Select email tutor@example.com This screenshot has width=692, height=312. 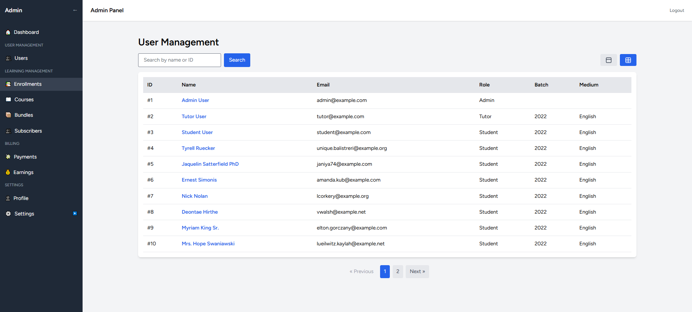340,117
